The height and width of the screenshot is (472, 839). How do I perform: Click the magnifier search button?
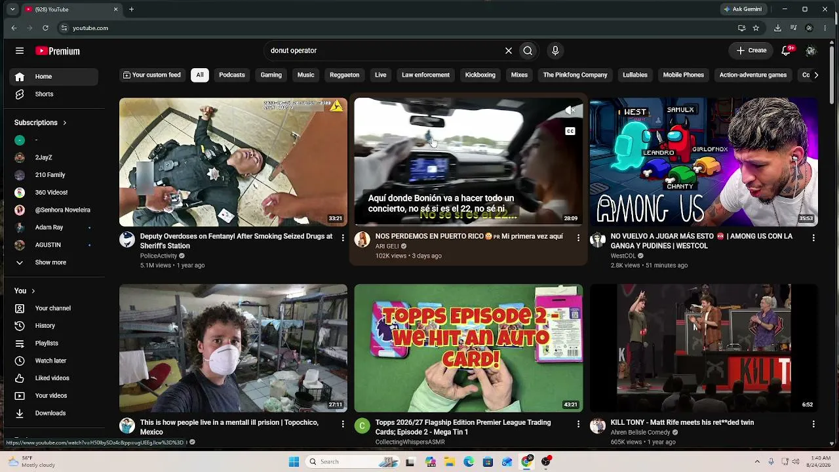(x=528, y=50)
